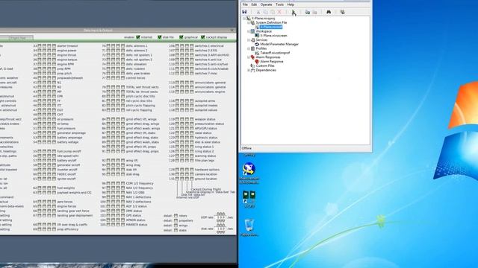Open the File menu

[245, 4]
